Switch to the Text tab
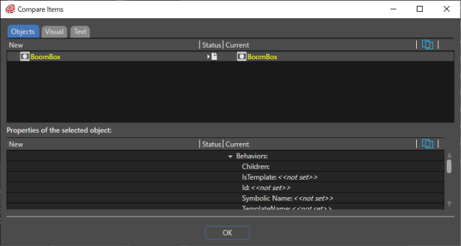461x246 pixels. 80,31
